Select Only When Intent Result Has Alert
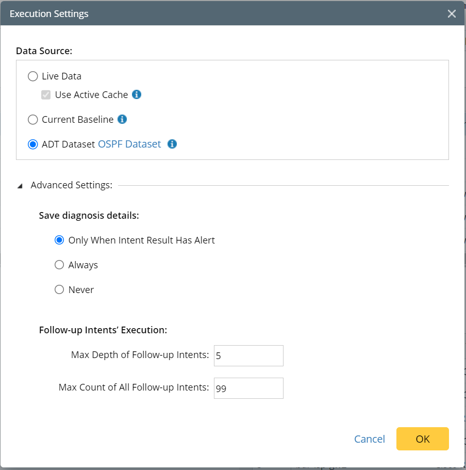This screenshot has height=470, width=466. [x=59, y=240]
